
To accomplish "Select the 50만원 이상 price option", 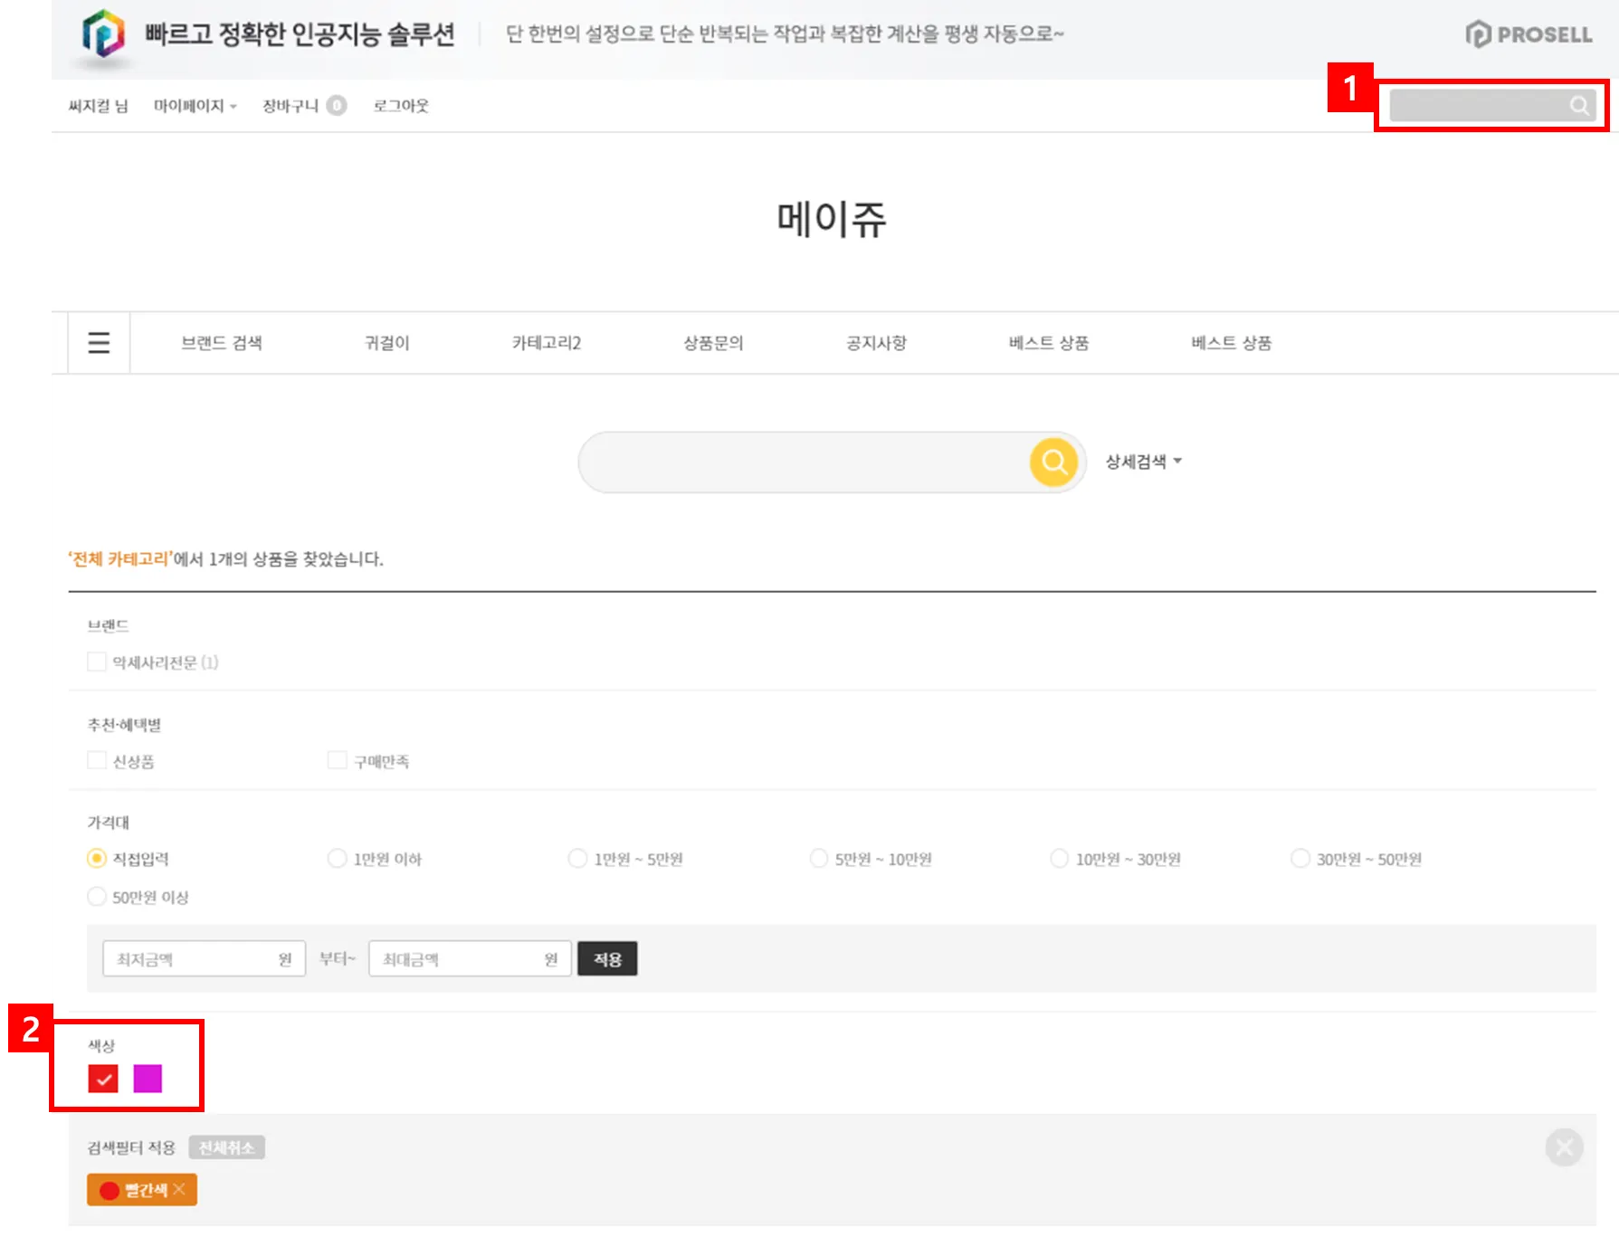I will (x=97, y=896).
